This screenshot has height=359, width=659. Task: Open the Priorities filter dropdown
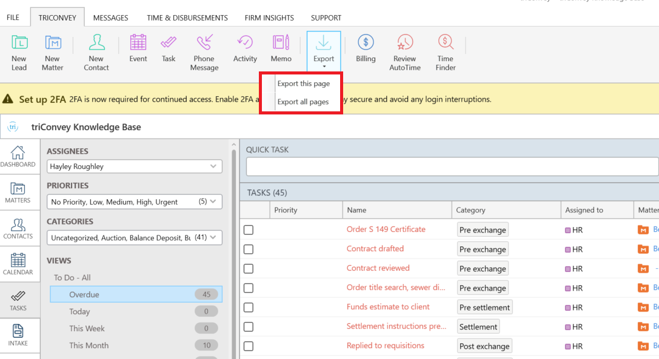pyautogui.click(x=134, y=202)
